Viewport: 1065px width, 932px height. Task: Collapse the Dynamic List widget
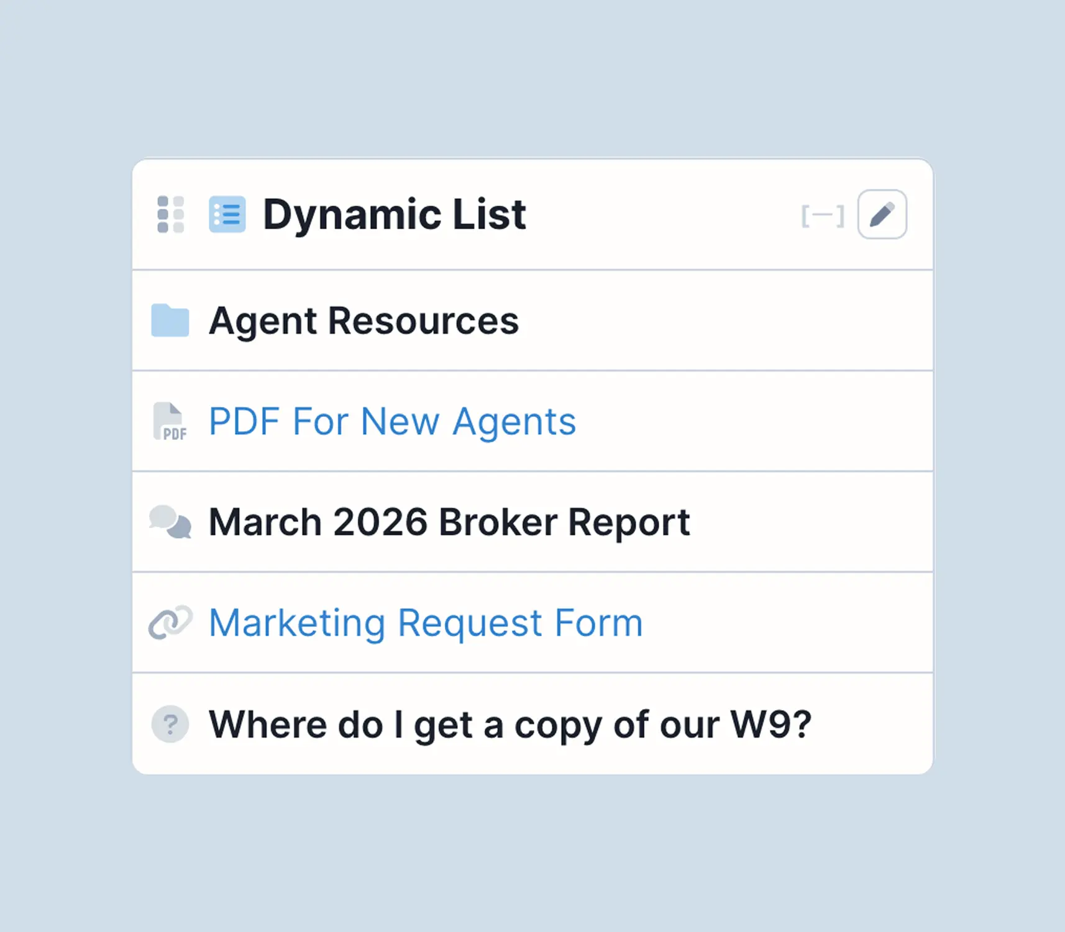pos(822,216)
